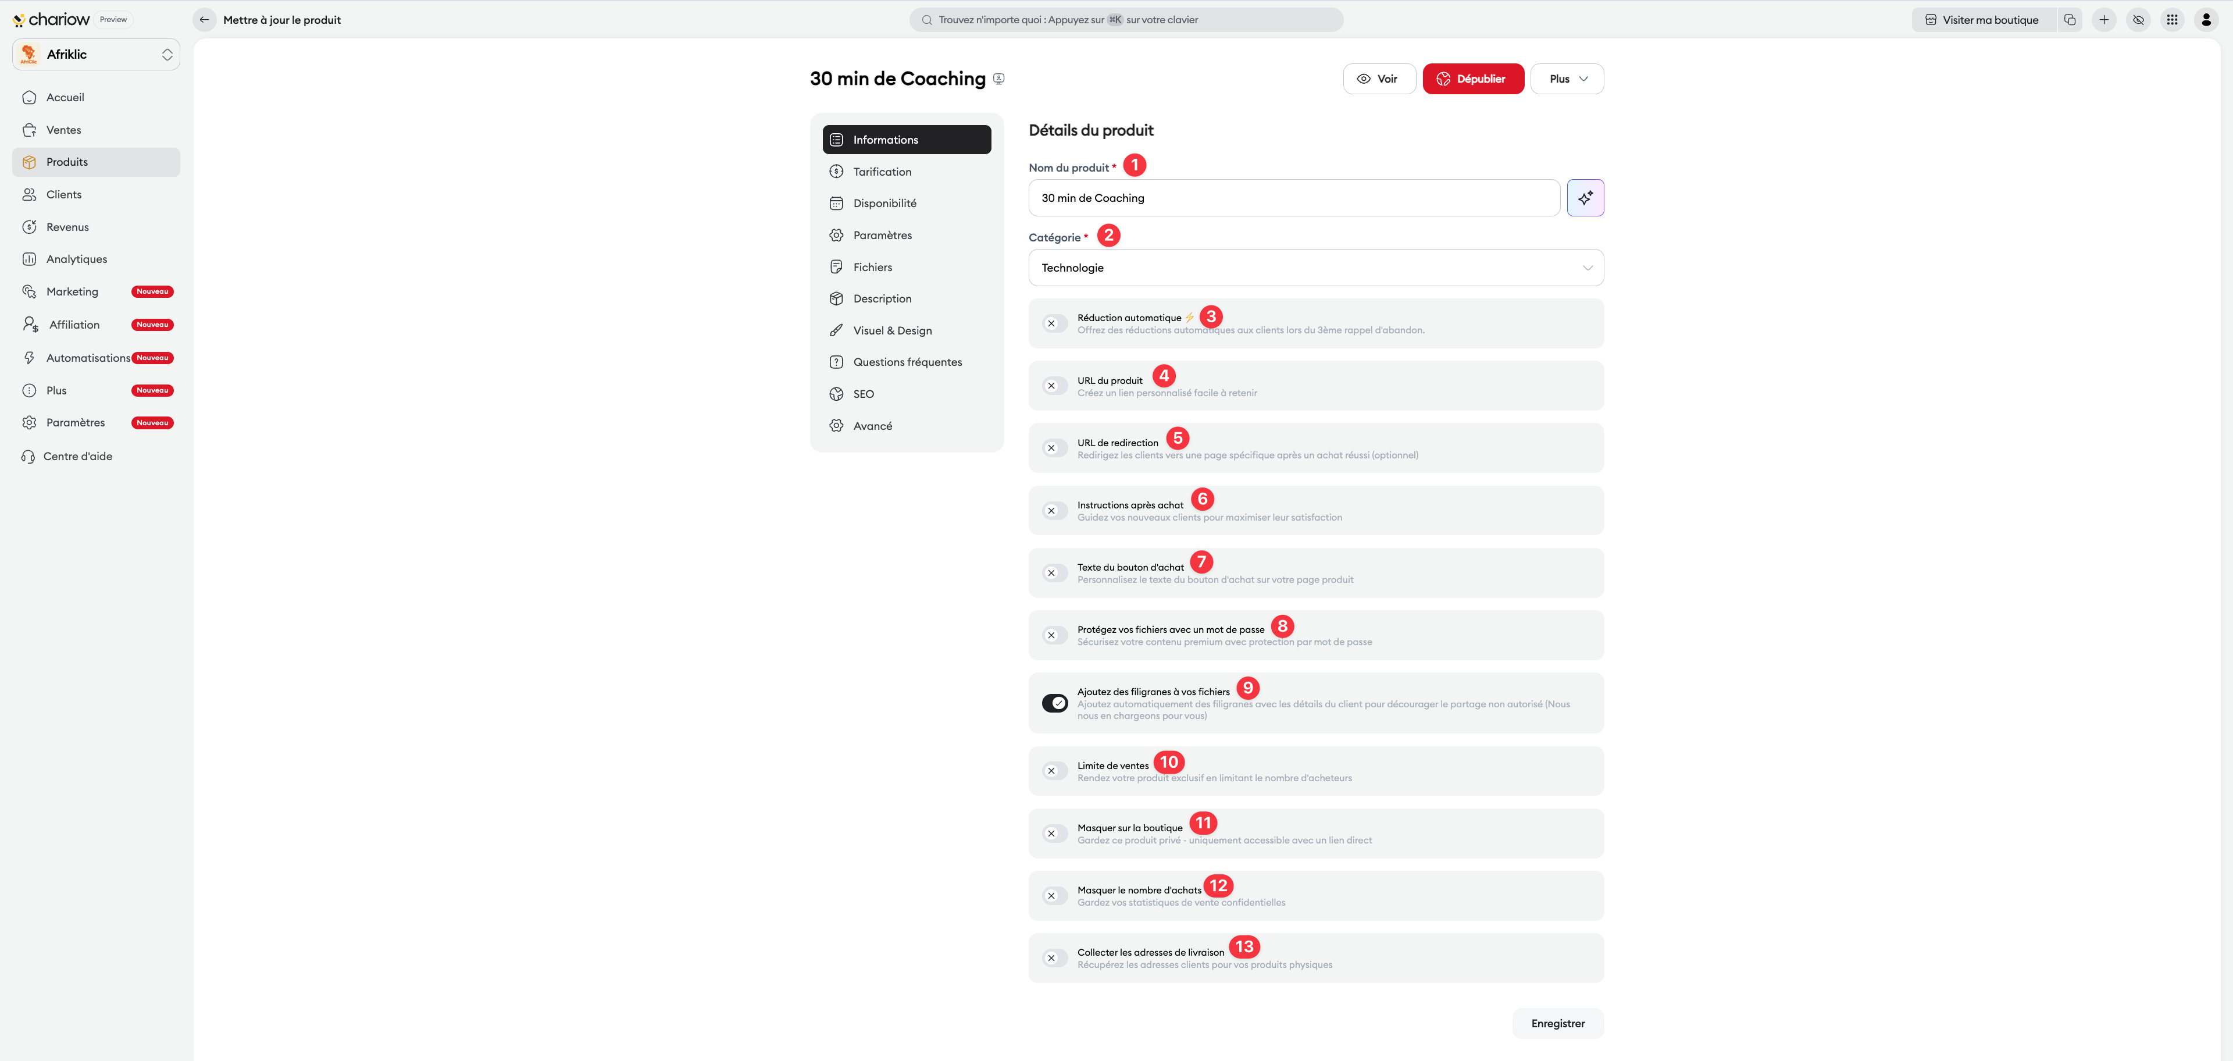The height and width of the screenshot is (1061, 2233).
Task: Open the Catégorie Technologie dropdown
Action: 1315,268
